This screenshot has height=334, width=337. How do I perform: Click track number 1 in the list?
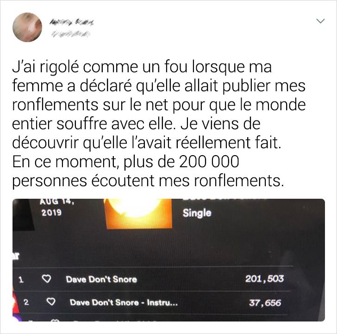[x=21, y=280]
